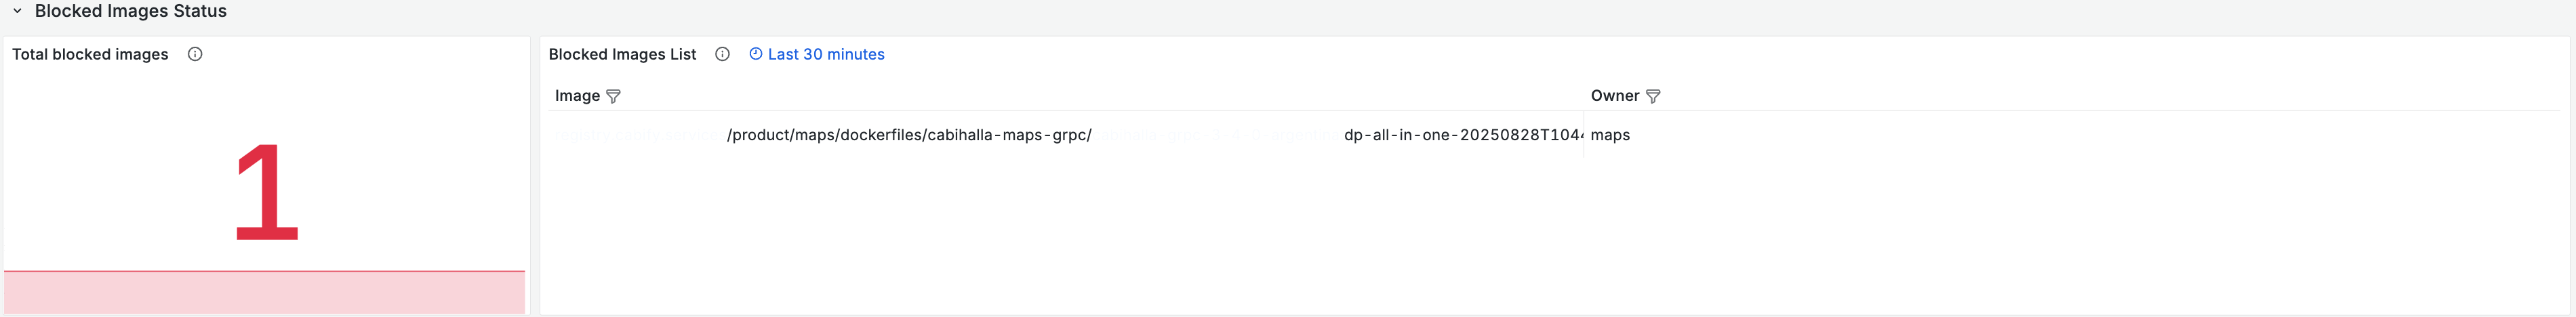Viewport: 2576px width, 317px height.
Task: Collapse the Blocked Images Status row chevron
Action: point(17,11)
